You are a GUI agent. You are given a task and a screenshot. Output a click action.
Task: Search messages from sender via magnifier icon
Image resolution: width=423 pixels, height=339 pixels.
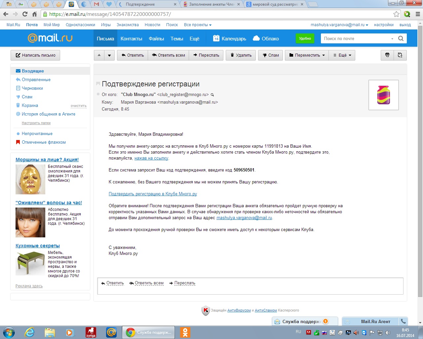[x=212, y=95]
